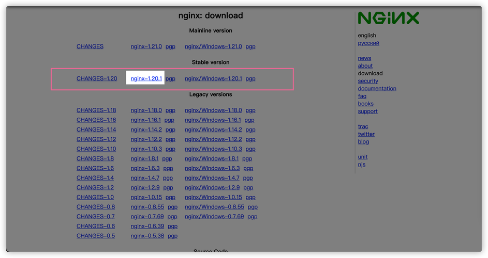Open the unit link
Screen dimensions: 488x258
click(363, 157)
